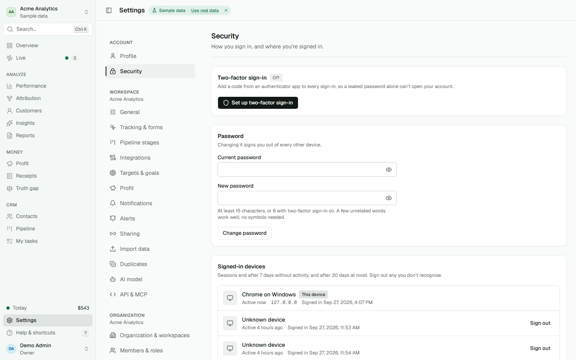Click the Chrome on Windows device icon
This screenshot has width=576, height=360.
(230, 298)
